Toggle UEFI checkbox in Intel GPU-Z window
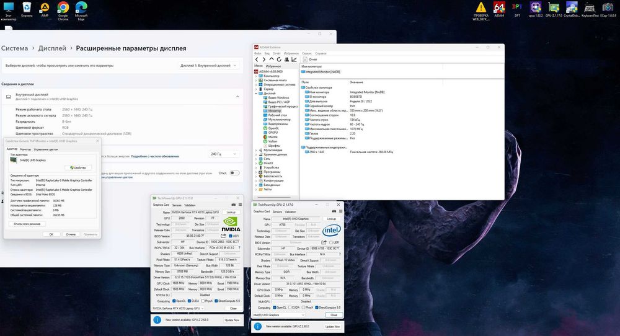 click(x=331, y=243)
